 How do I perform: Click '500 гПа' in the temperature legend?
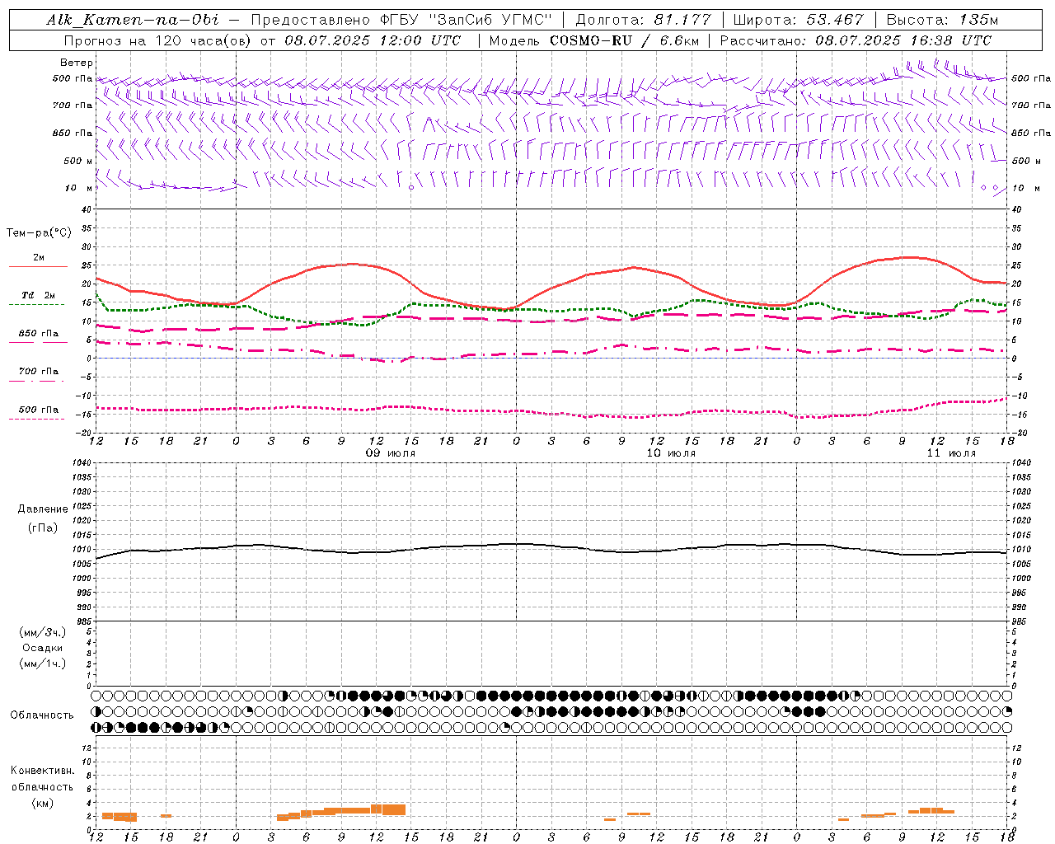click(39, 410)
